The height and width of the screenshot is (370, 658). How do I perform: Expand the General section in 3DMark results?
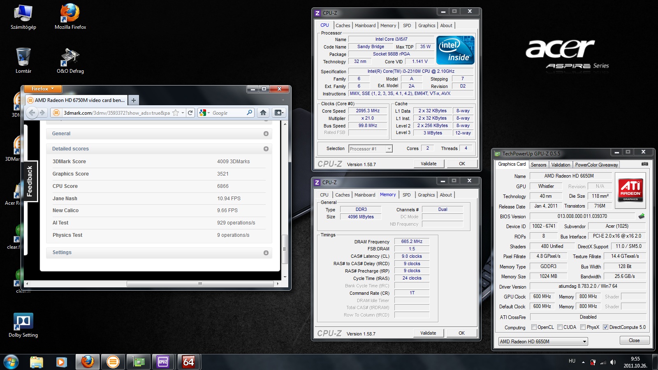tap(266, 134)
